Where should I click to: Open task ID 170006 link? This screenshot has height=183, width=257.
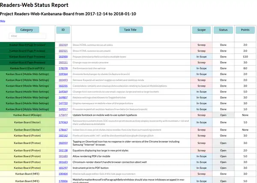point(63,181)
